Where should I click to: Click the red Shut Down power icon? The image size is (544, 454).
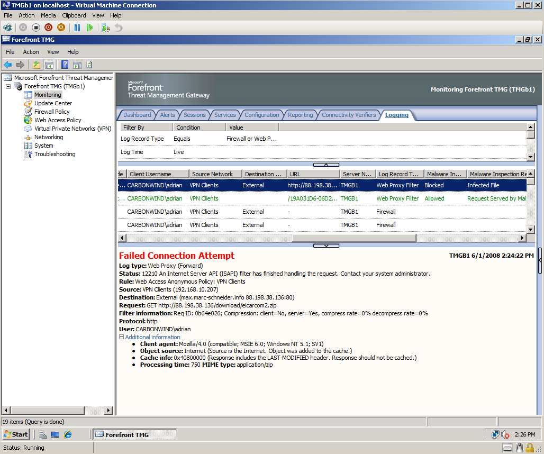click(48, 28)
